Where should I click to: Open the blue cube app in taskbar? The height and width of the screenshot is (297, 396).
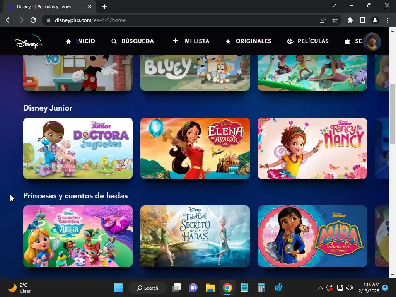click(278, 288)
